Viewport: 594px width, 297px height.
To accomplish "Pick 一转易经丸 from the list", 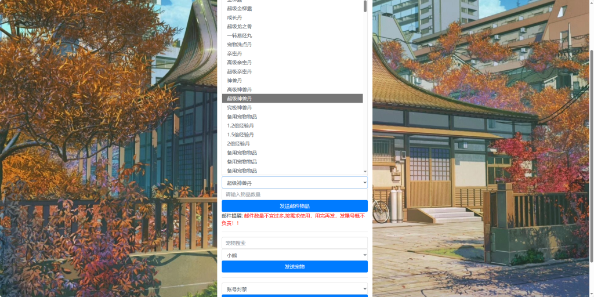I will point(292,35).
